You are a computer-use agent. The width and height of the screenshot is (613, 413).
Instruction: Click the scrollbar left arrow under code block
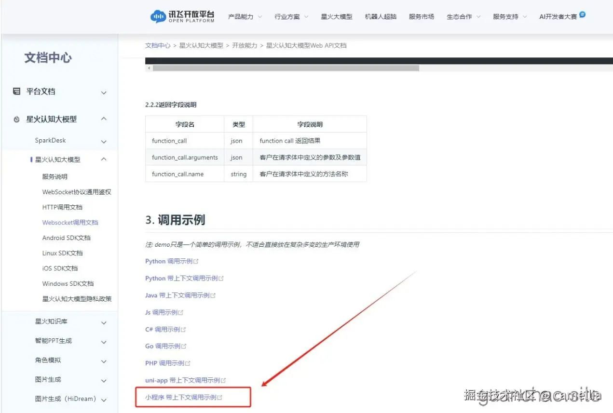click(x=149, y=68)
